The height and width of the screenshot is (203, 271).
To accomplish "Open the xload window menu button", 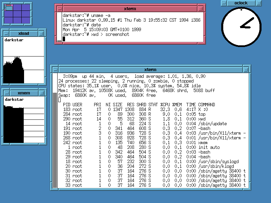I will (6, 33).
